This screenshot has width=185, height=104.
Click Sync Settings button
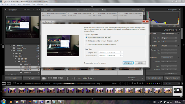tap(172, 78)
